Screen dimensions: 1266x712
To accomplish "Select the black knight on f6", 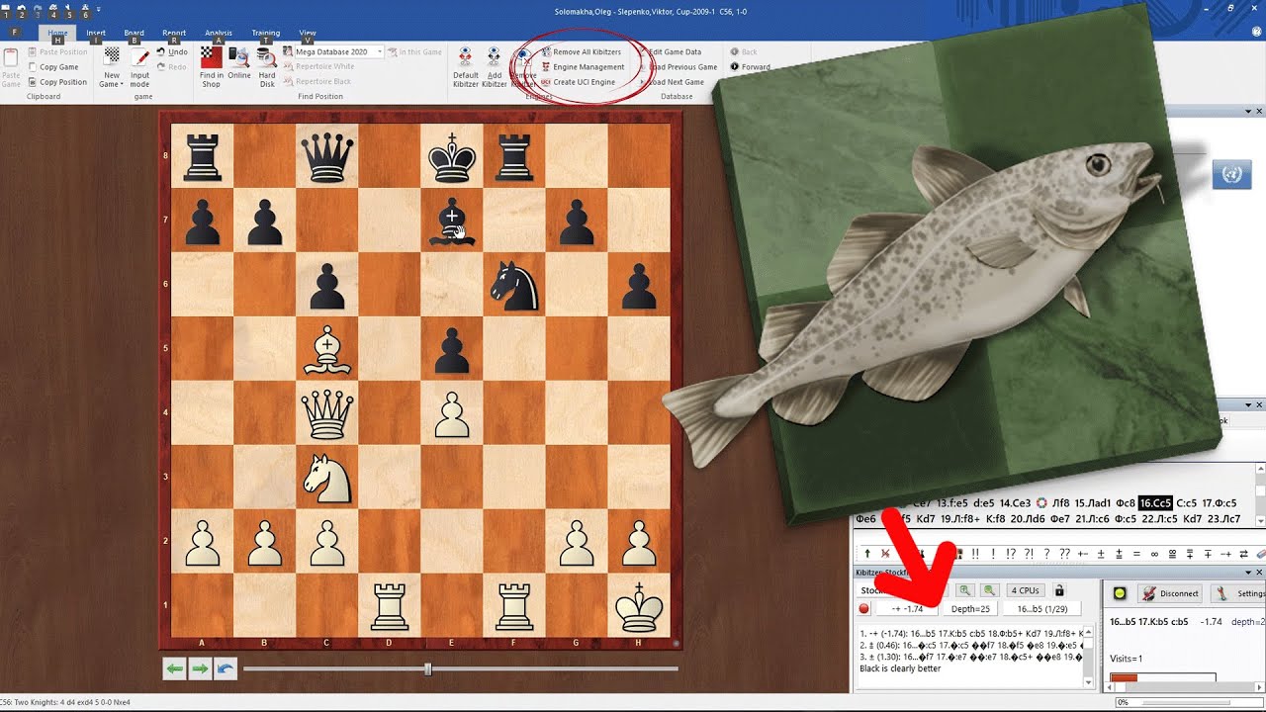I will point(513,284).
